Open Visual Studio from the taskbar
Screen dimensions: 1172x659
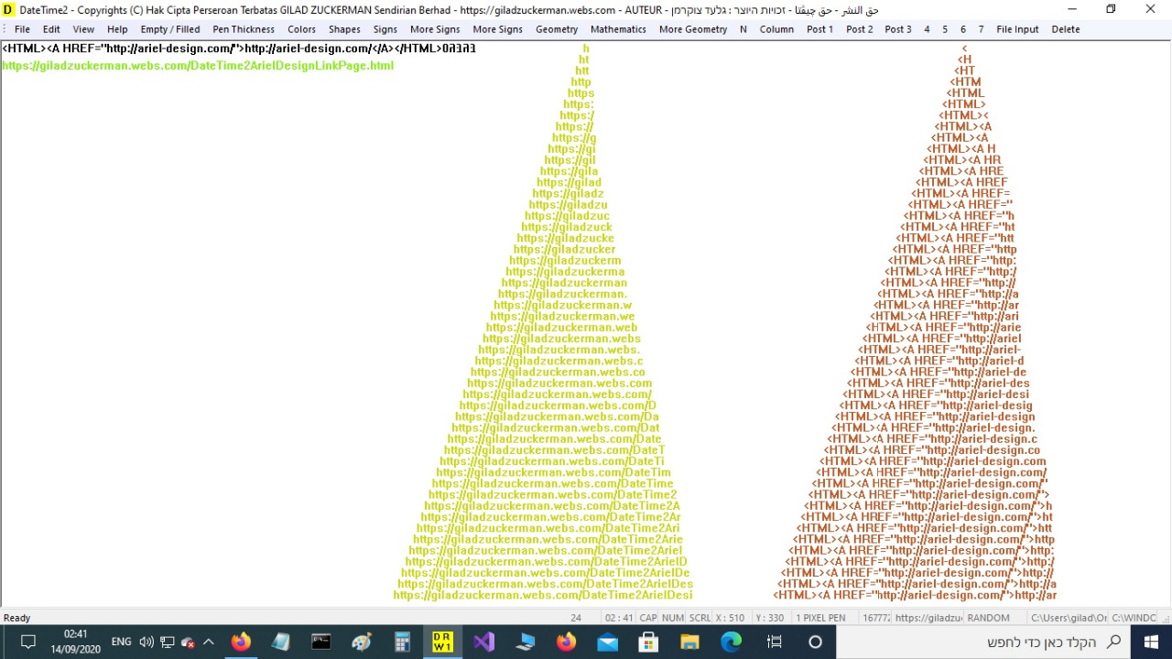tap(483, 642)
